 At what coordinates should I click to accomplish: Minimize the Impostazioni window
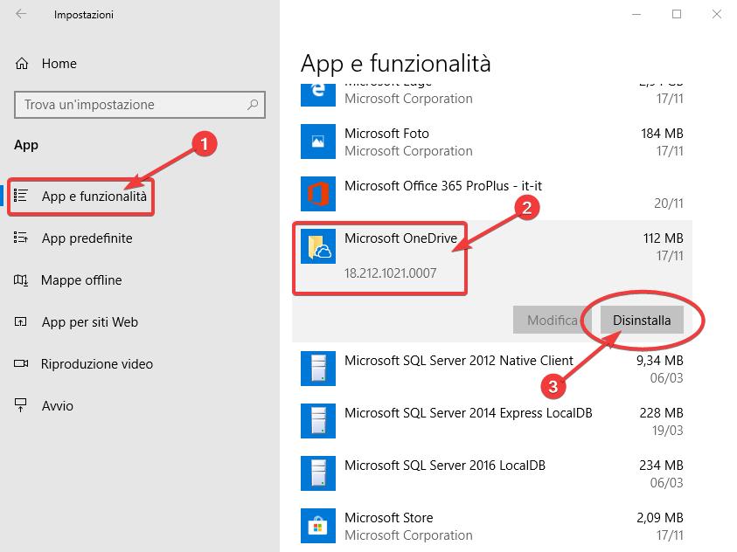(636, 14)
